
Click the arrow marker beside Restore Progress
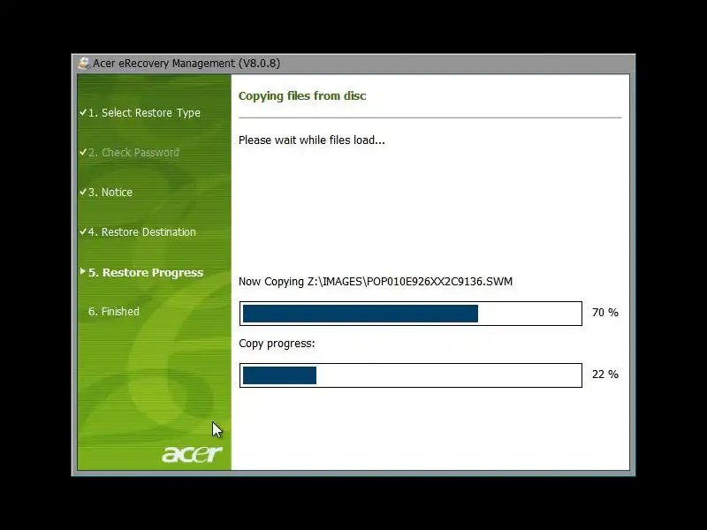pyautogui.click(x=82, y=271)
